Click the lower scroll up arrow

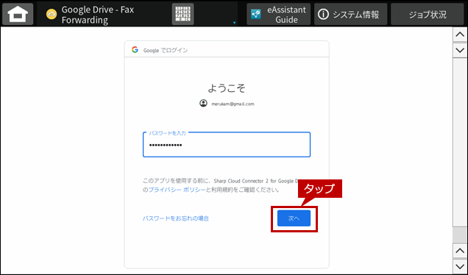tap(460, 251)
